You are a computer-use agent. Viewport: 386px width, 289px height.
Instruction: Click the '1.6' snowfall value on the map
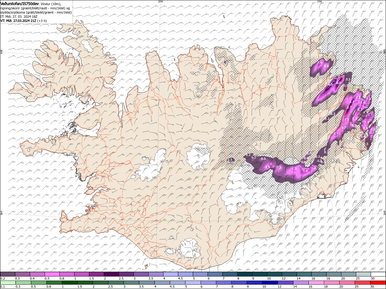[367, 122]
